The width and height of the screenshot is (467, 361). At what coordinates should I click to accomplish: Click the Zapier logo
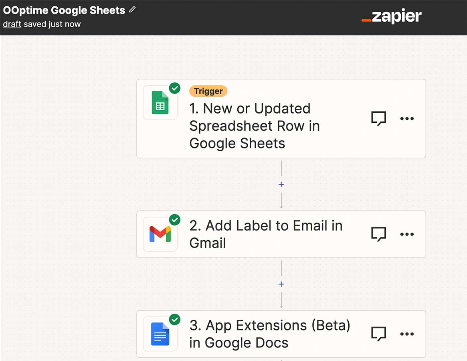391,16
